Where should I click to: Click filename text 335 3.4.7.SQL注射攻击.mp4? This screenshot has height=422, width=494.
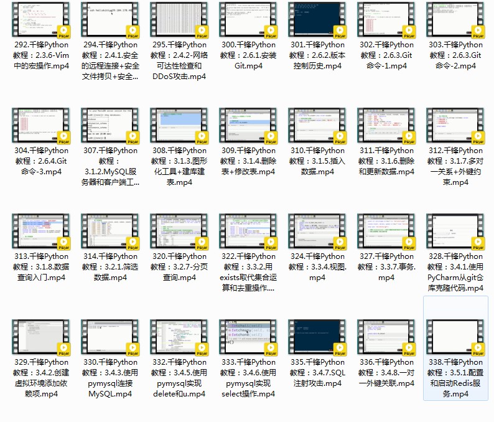[x=317, y=373]
